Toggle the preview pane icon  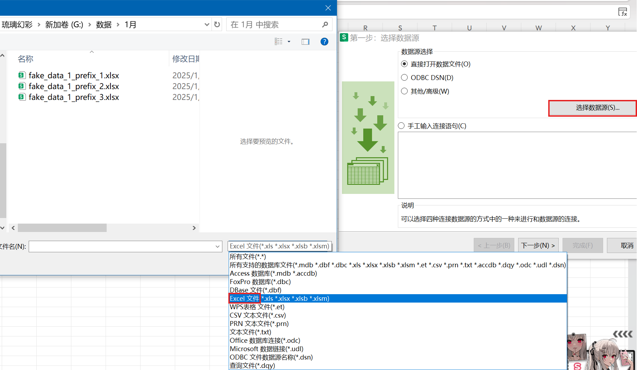click(x=305, y=42)
